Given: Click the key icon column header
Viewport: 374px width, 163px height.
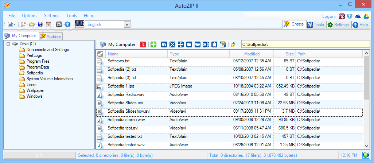Looking at the screenshot, I should 100,54.
